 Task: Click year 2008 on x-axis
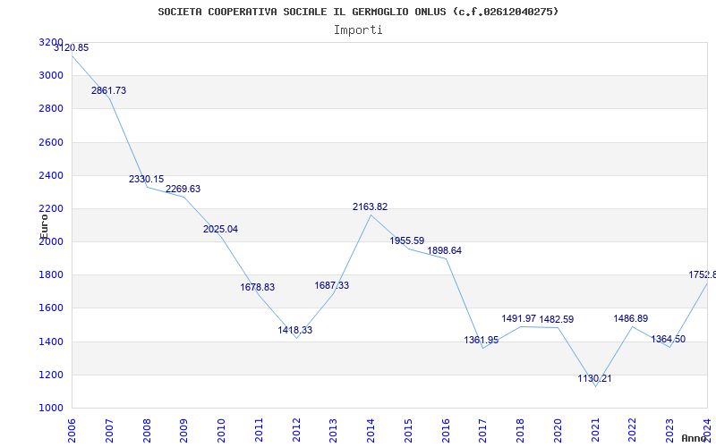147,431
